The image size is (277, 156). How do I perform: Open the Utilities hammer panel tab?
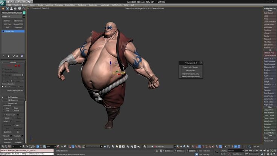click(x=24, y=9)
